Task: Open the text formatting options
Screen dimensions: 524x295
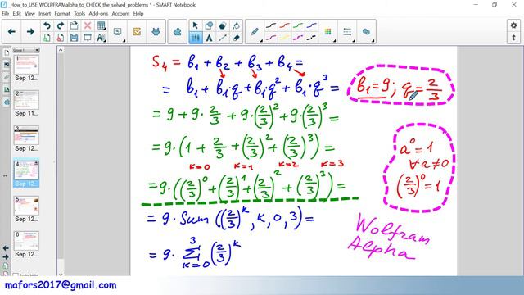Action: pos(101,38)
